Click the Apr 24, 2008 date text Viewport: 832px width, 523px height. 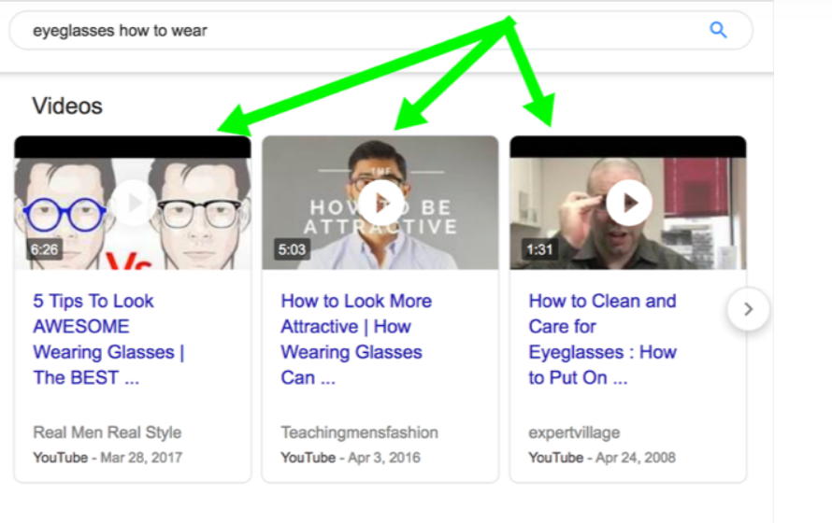(x=636, y=458)
